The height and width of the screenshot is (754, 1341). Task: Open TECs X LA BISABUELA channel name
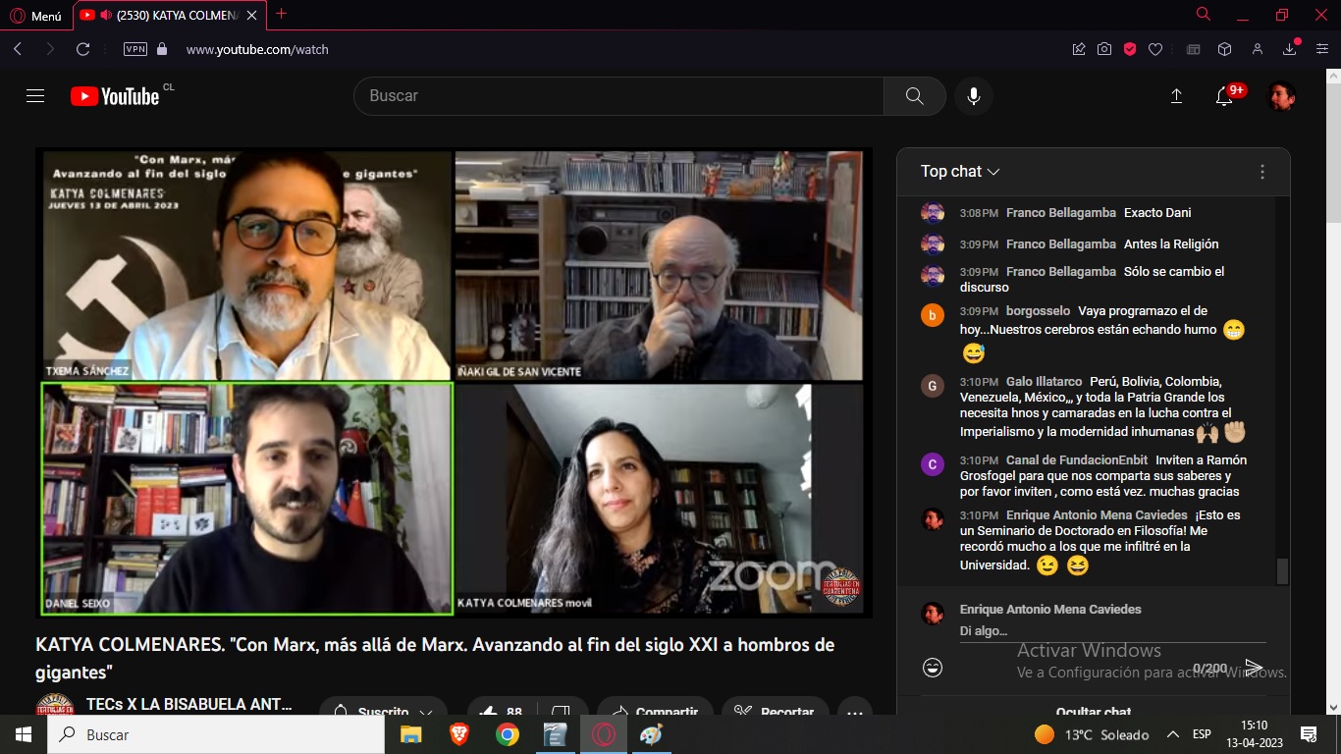click(x=188, y=704)
